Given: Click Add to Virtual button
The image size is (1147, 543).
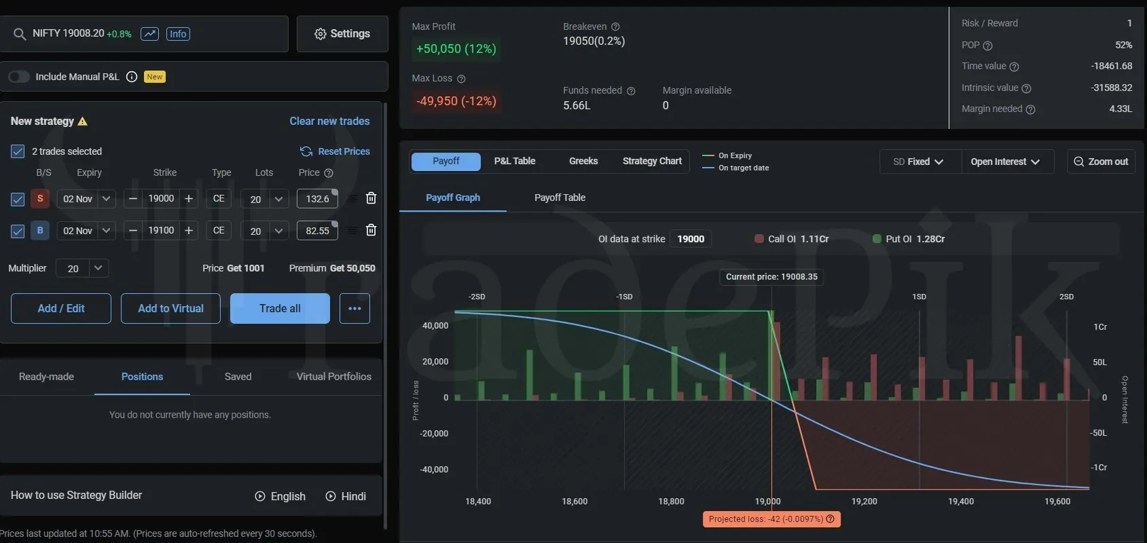Looking at the screenshot, I should [x=170, y=308].
